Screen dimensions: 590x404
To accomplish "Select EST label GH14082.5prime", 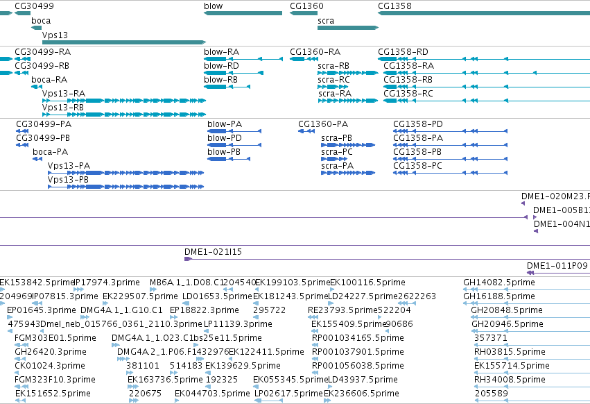I will tap(499, 283).
